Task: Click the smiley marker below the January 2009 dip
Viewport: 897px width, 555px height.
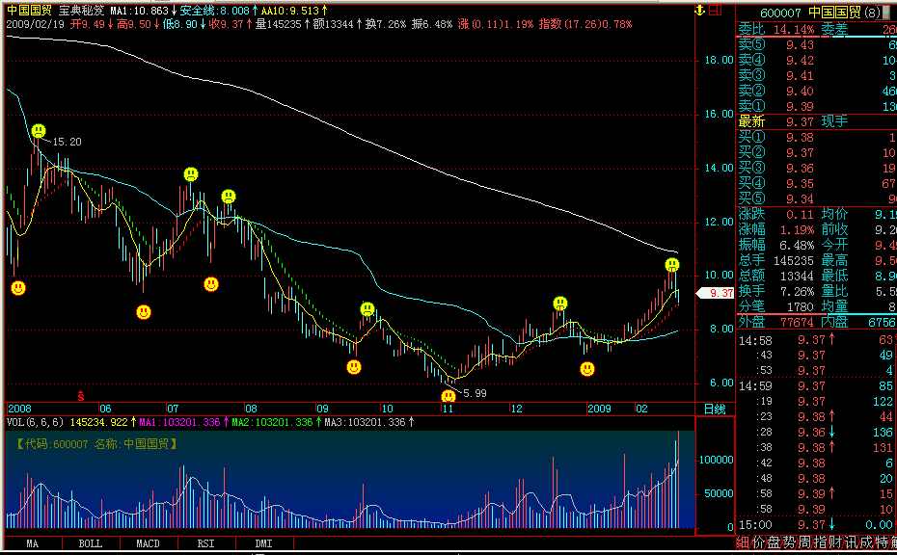Action: coord(587,369)
